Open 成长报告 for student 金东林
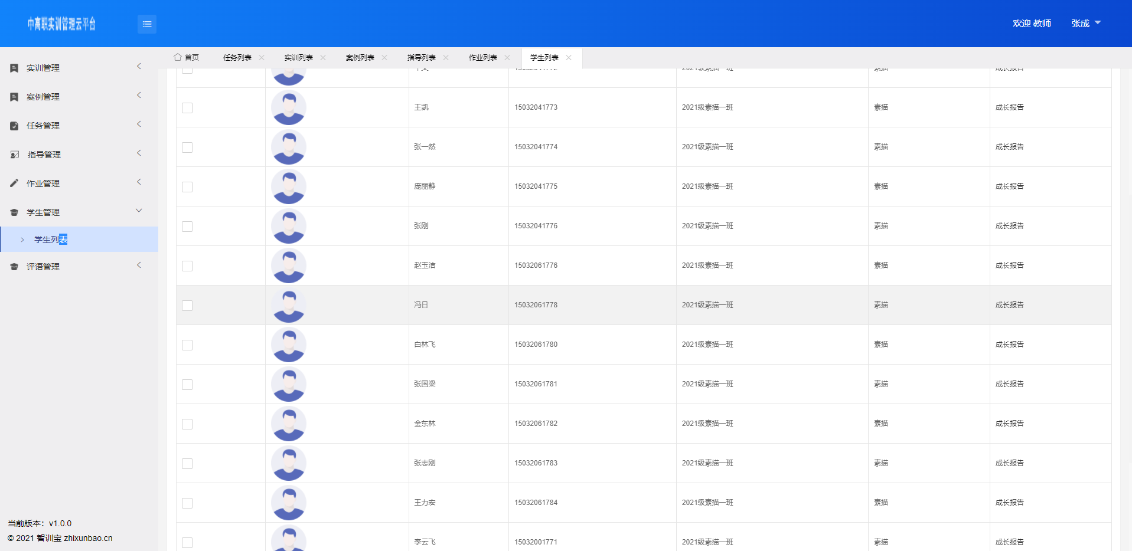 point(1009,424)
